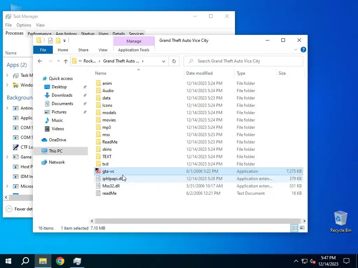
Task: Click the New folder quick access icon
Action: coord(58,40)
